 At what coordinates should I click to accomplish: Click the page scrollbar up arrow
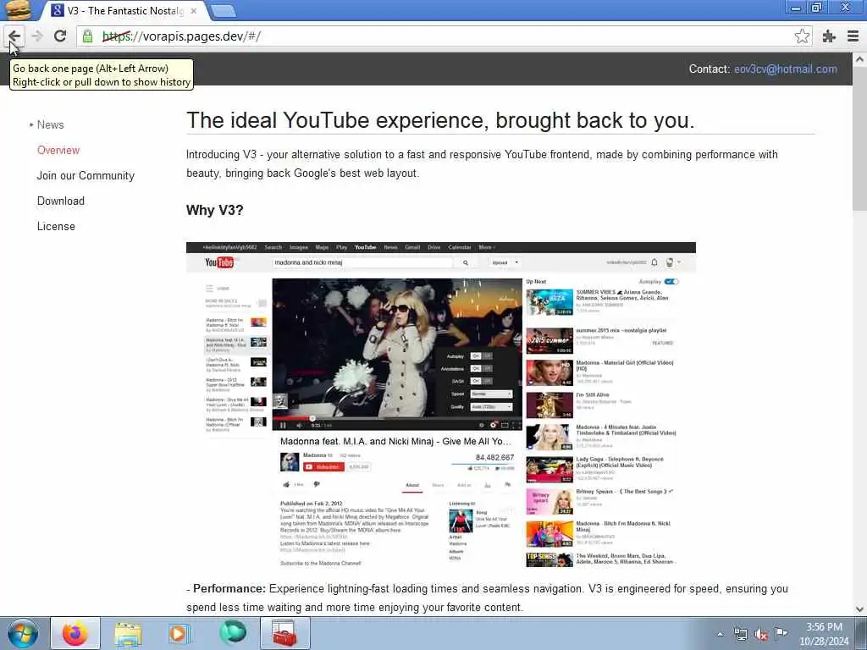(x=859, y=58)
